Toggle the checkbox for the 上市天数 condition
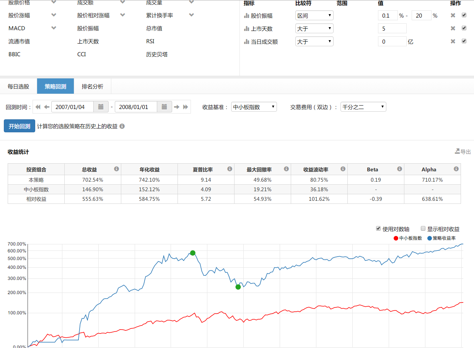The height and width of the screenshot is (348, 474). click(464, 28)
